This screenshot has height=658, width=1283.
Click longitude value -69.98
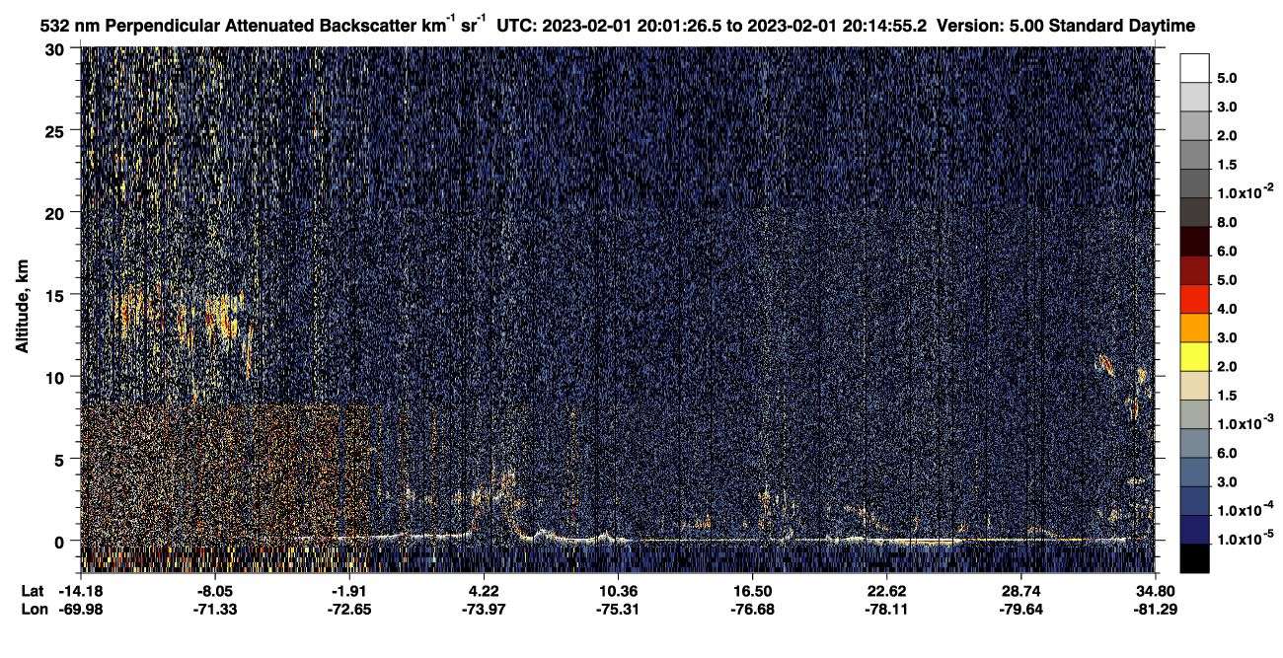pos(81,609)
